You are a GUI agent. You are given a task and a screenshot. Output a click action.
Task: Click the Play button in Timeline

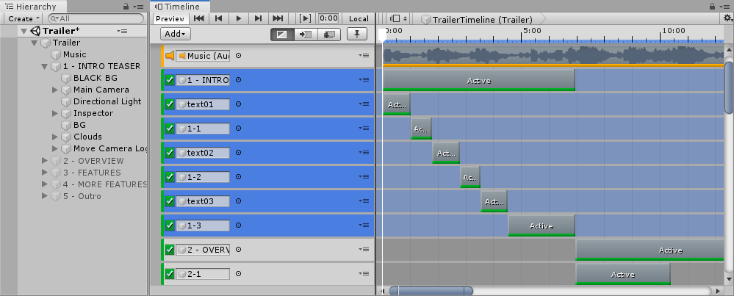tap(238, 18)
